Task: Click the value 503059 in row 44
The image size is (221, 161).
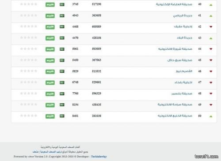Action: [96, 49]
